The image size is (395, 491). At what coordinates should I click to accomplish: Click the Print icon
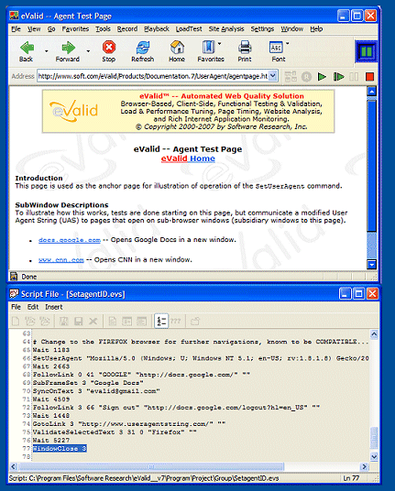click(245, 48)
